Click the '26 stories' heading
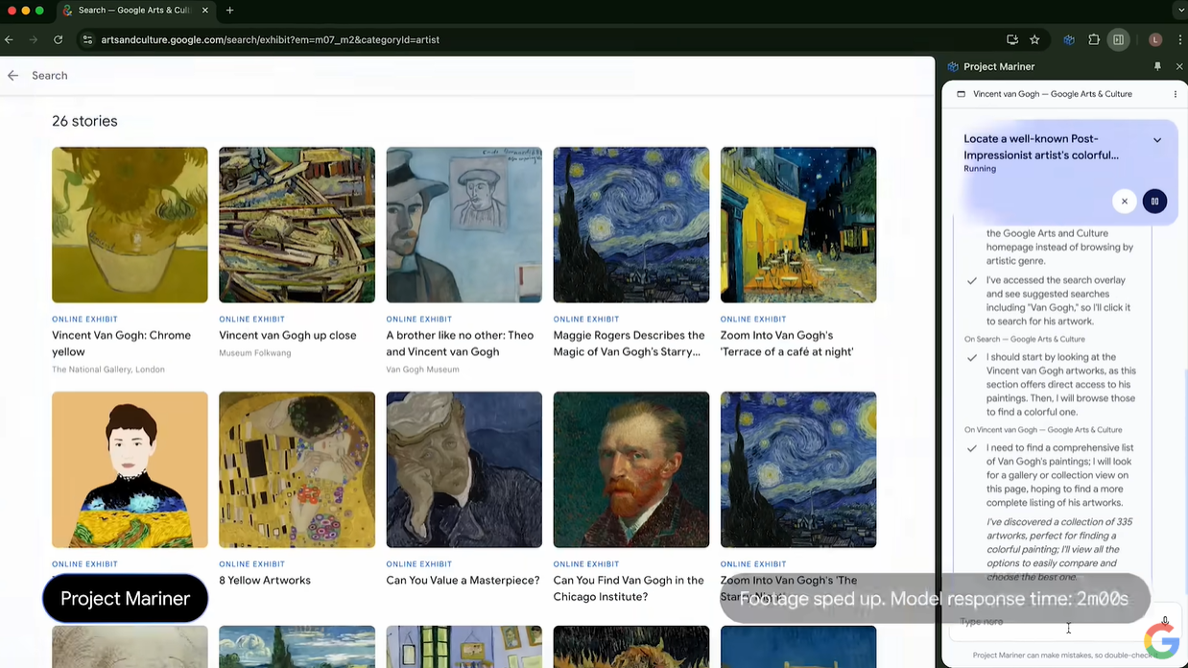 pos(84,121)
